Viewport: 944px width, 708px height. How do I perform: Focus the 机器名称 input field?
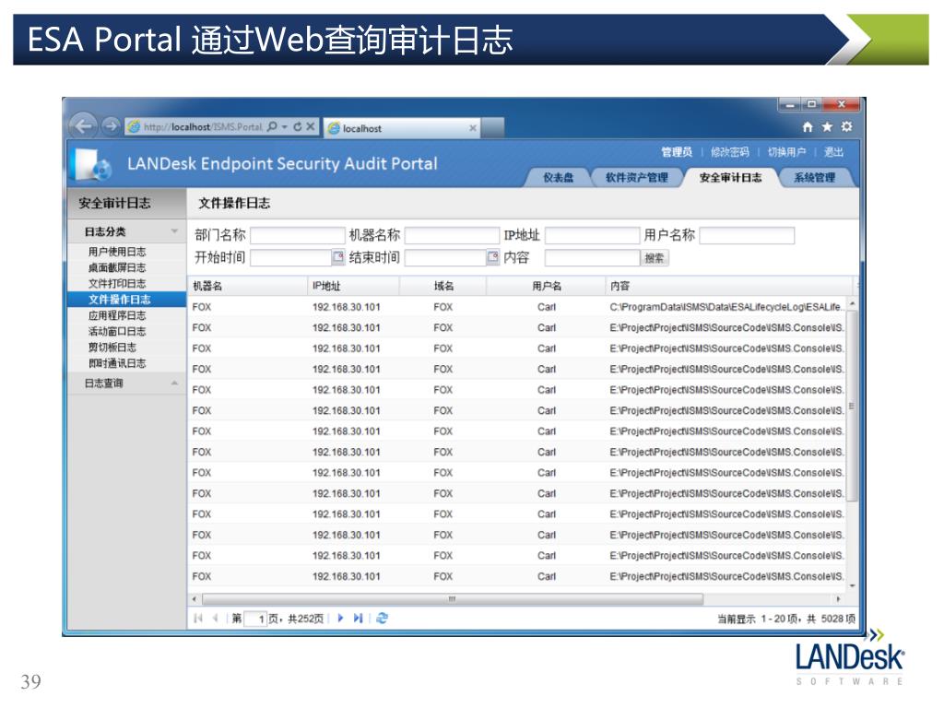click(452, 235)
